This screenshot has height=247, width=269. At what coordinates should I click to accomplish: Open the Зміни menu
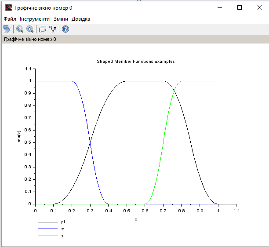coord(61,19)
